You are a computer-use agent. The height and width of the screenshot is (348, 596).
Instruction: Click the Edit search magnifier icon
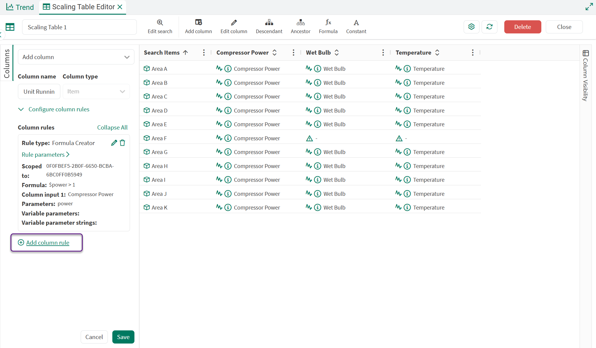click(160, 22)
